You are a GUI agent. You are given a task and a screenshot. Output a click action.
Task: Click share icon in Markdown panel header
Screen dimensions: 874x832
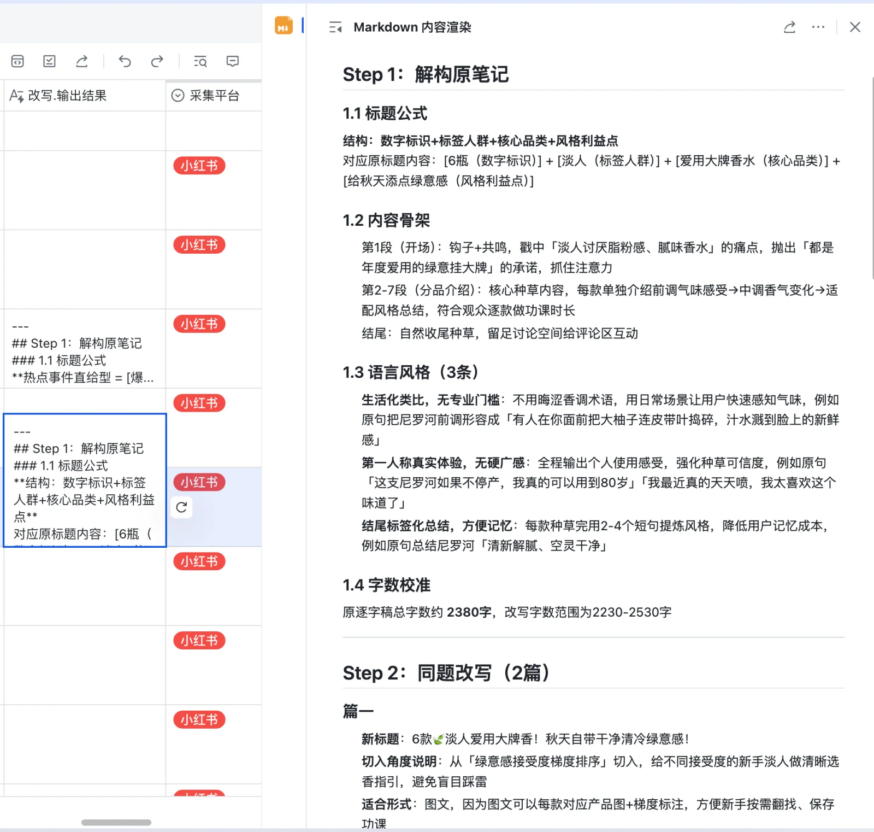click(789, 27)
